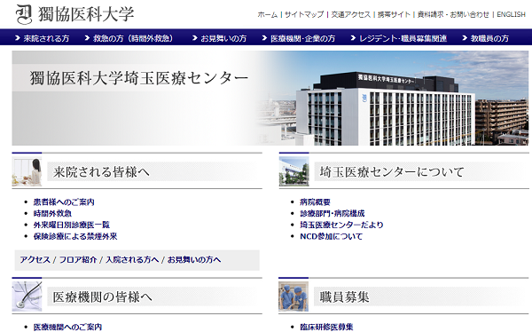This screenshot has height=332, width=532.
Task: Click the surgeons thumbnail beside 職員募集
Action: [293, 296]
